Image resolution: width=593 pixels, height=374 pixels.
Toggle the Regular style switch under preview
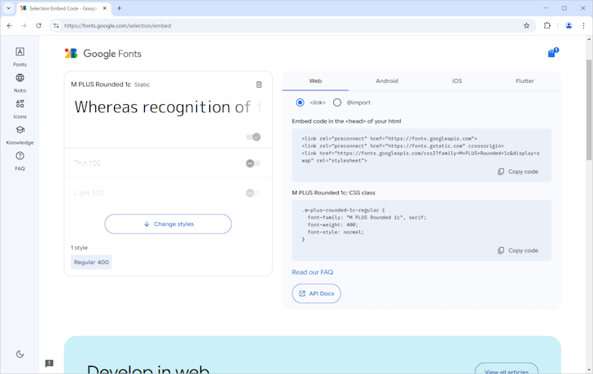point(253,137)
